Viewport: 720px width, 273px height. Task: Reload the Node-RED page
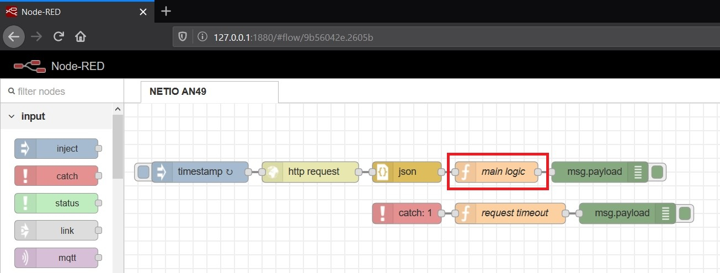click(58, 37)
